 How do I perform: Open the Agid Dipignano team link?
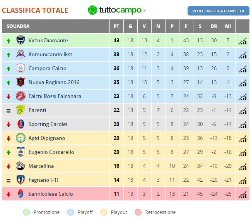tap(47, 138)
